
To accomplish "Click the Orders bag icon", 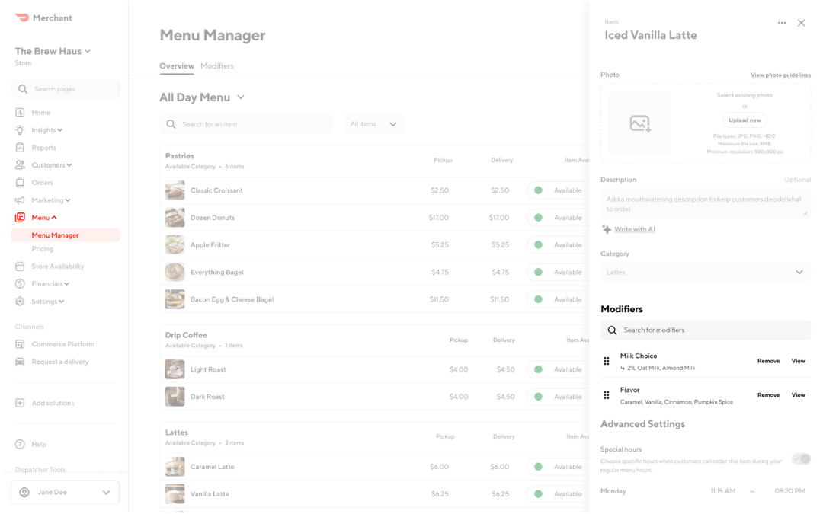I will 20,183.
